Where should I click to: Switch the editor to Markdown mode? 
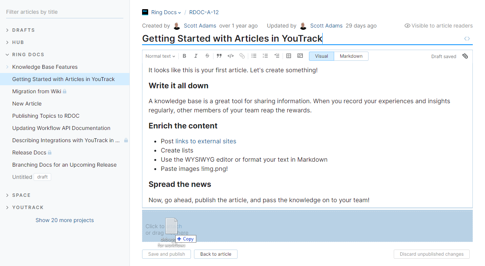[351, 56]
